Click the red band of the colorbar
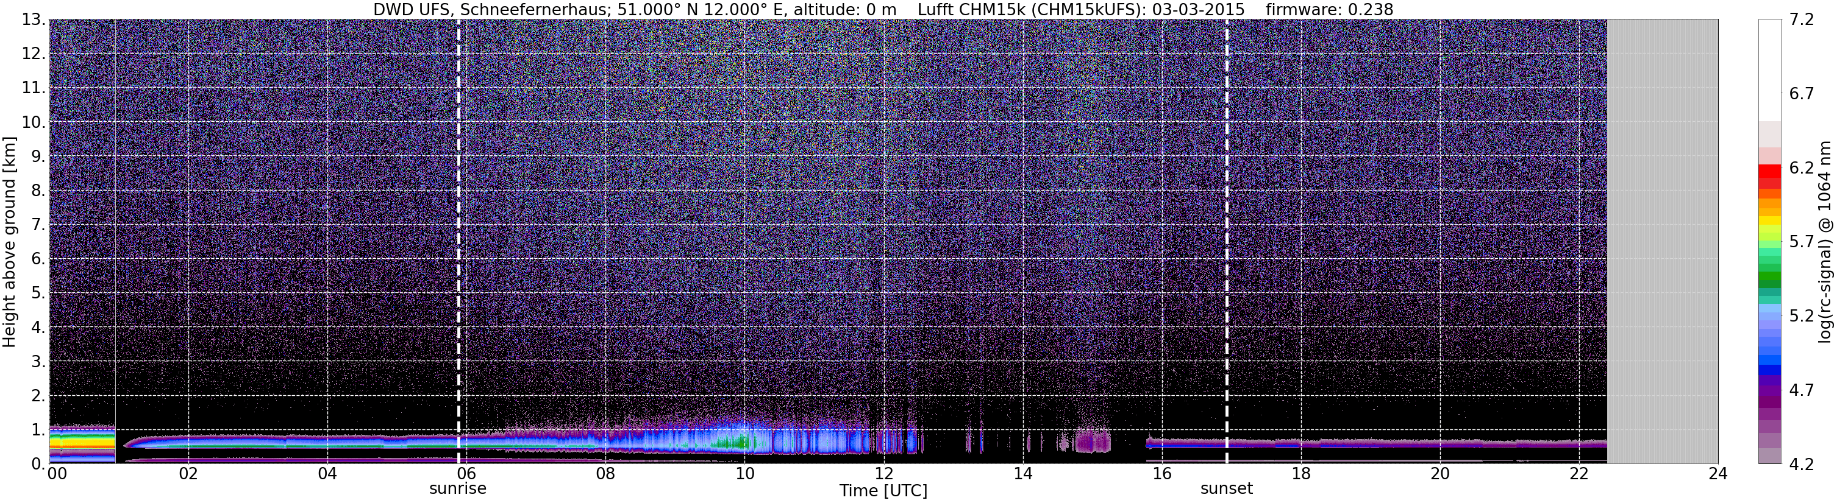The width and height of the screenshot is (1837, 503). coord(1769,176)
